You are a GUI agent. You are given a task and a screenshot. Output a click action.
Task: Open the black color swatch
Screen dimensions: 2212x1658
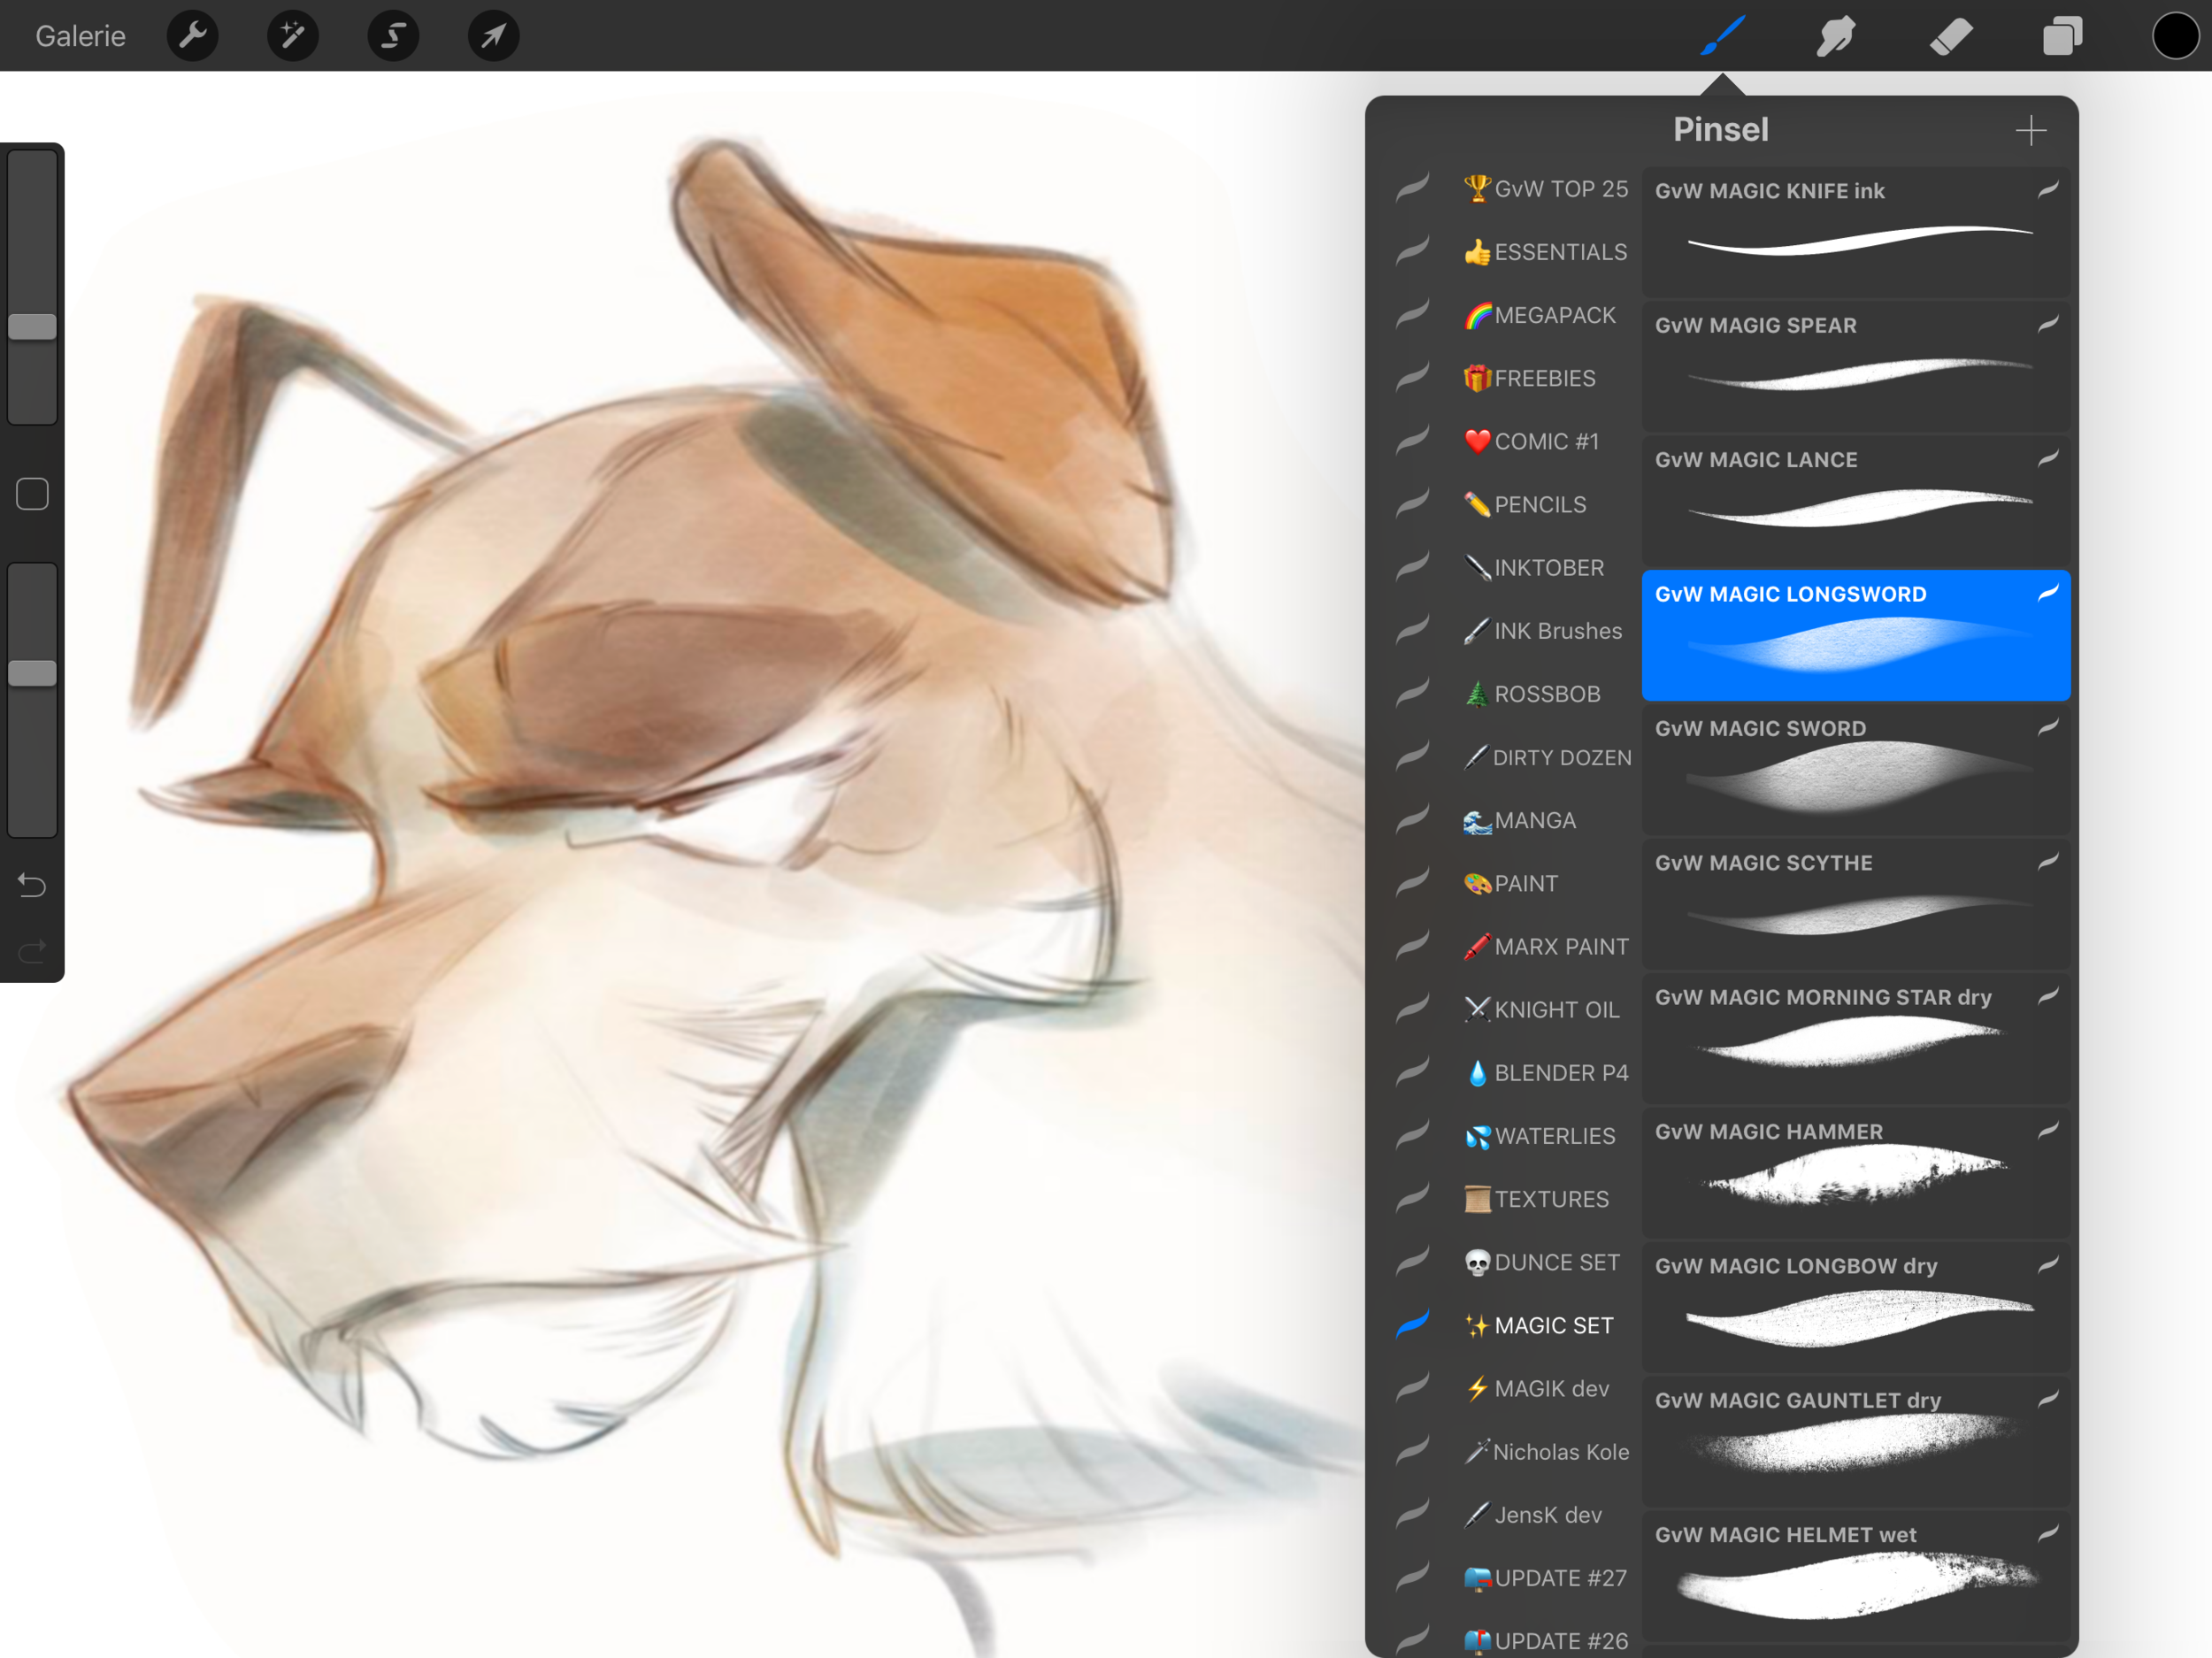coord(2174,36)
